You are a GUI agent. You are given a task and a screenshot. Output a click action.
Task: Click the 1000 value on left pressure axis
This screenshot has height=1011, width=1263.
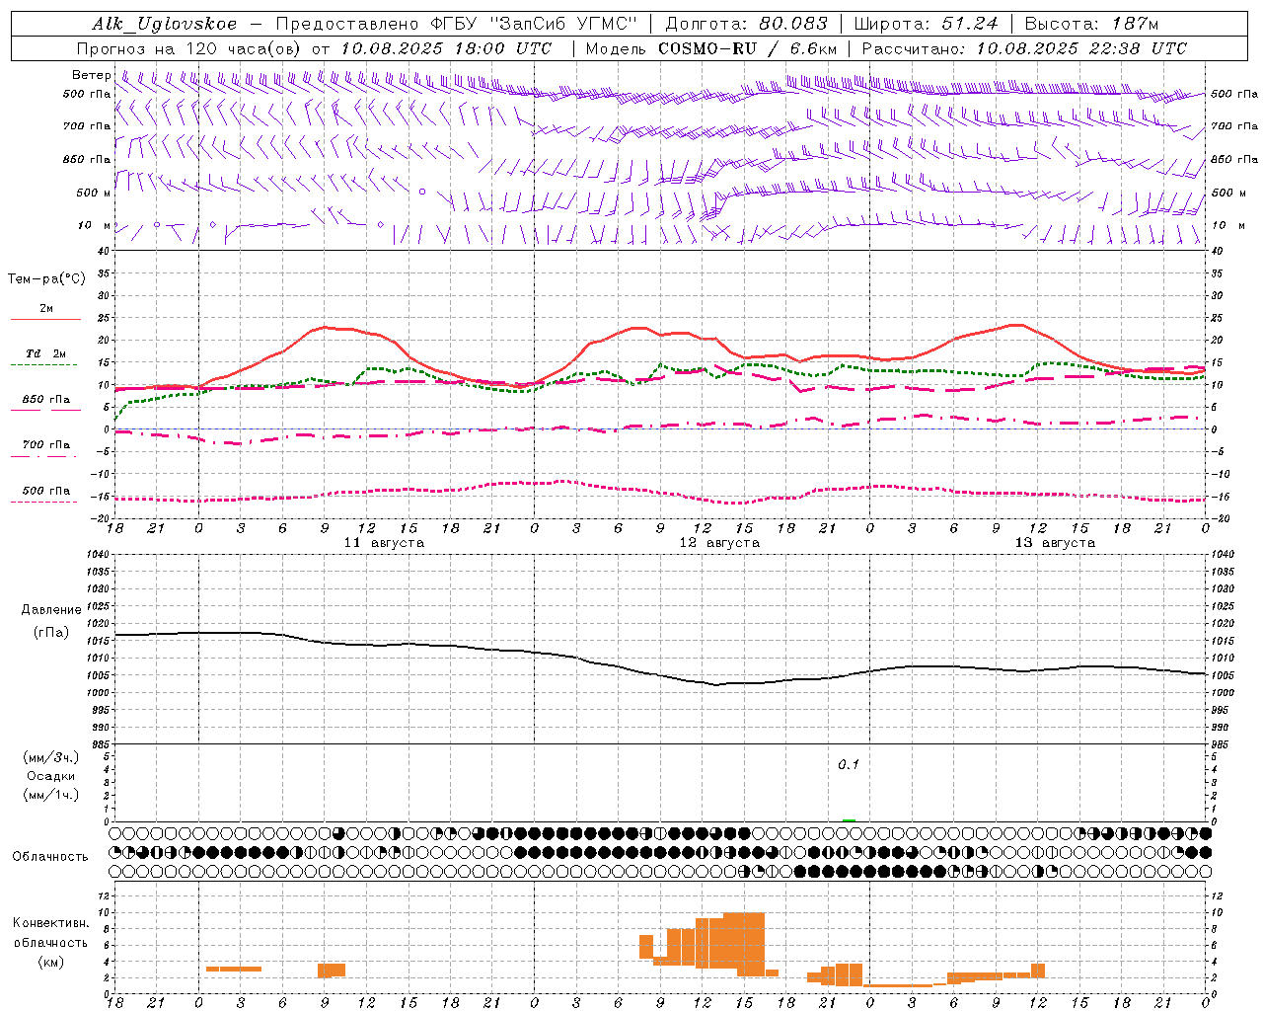97,693
